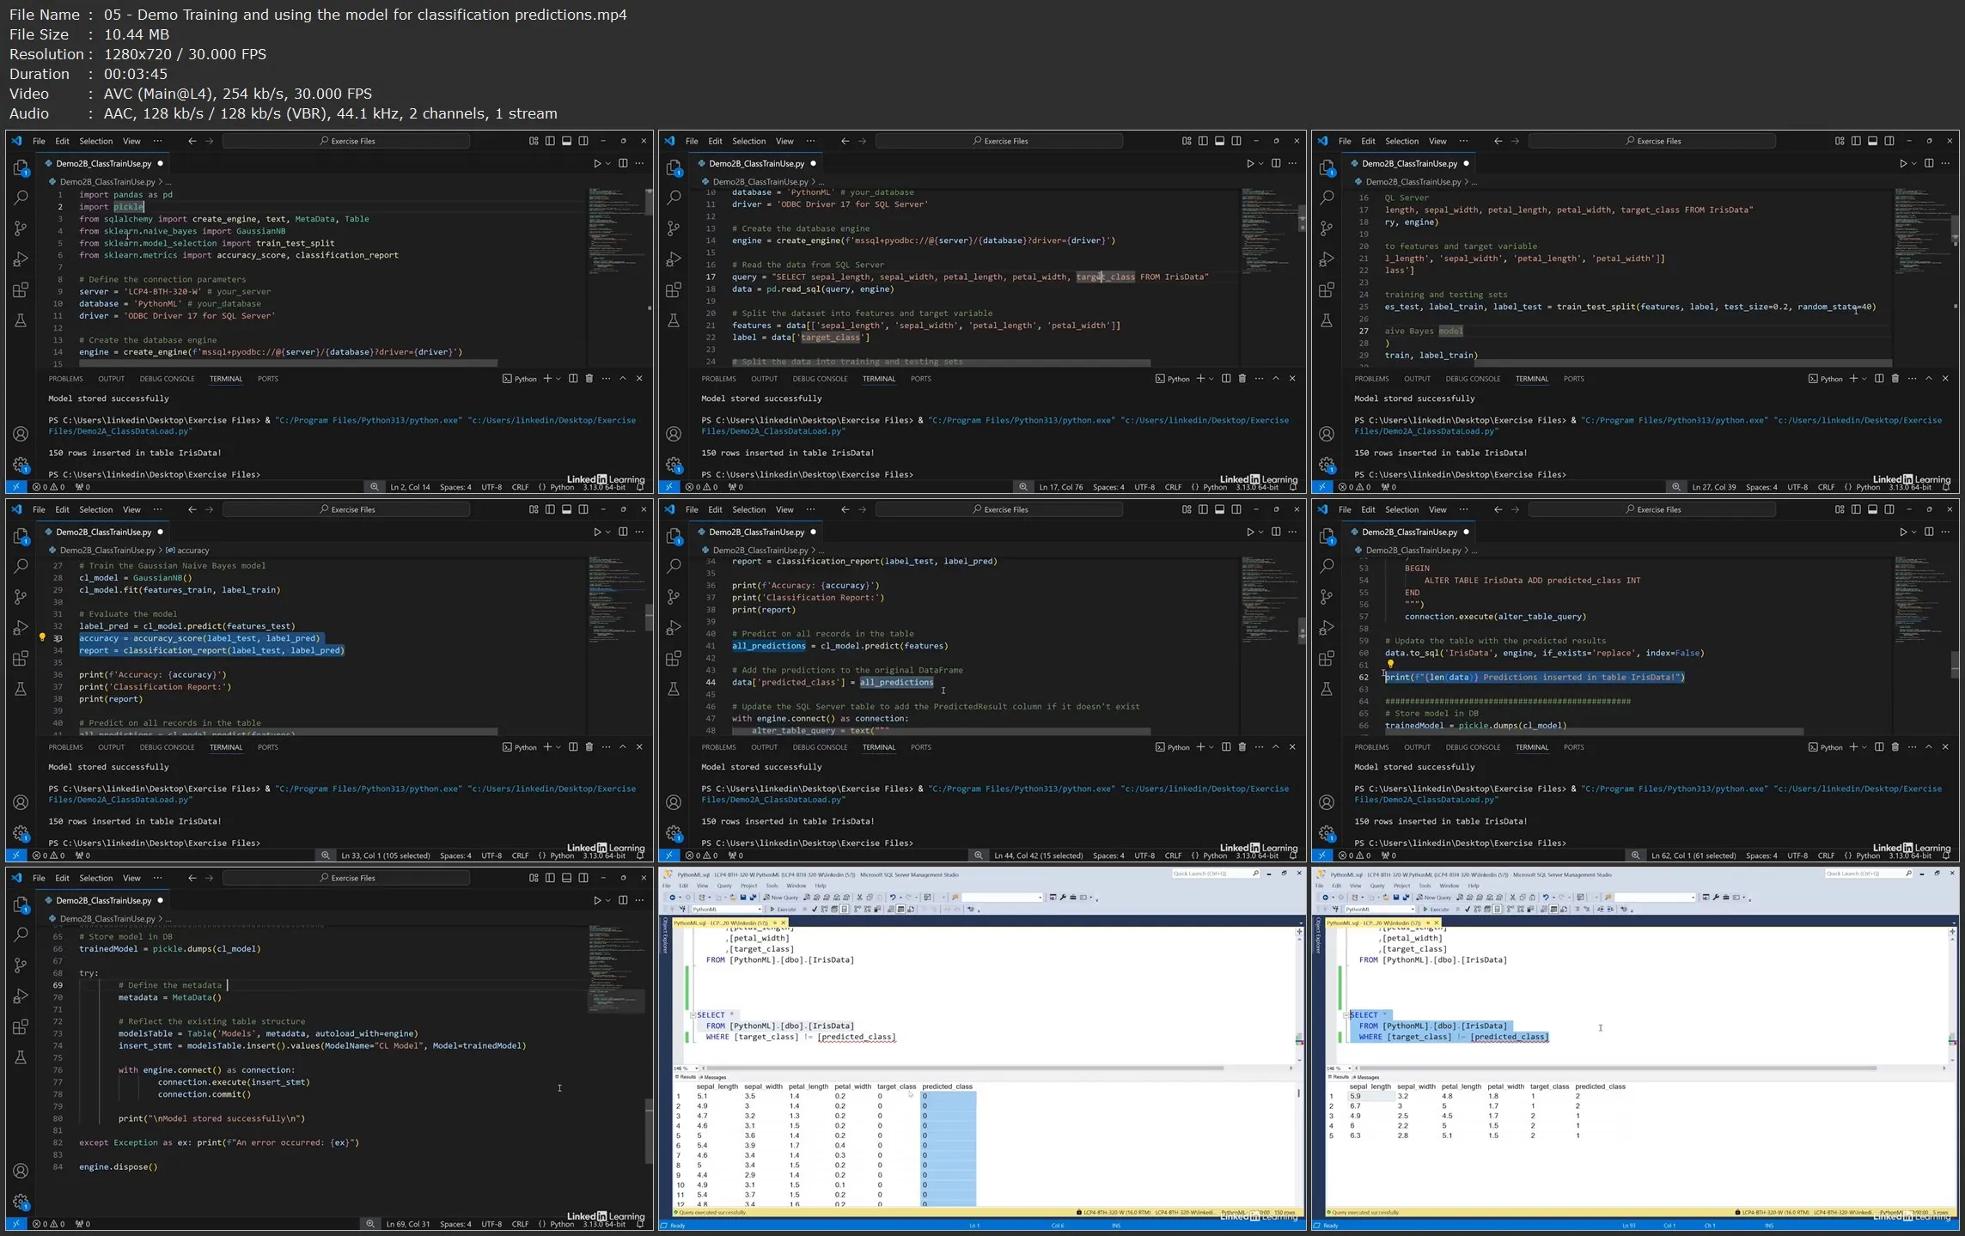This screenshot has height=1236, width=1965.
Task: Click Undo icon in SSMS window with unselected query
Action: pyautogui.click(x=893, y=898)
